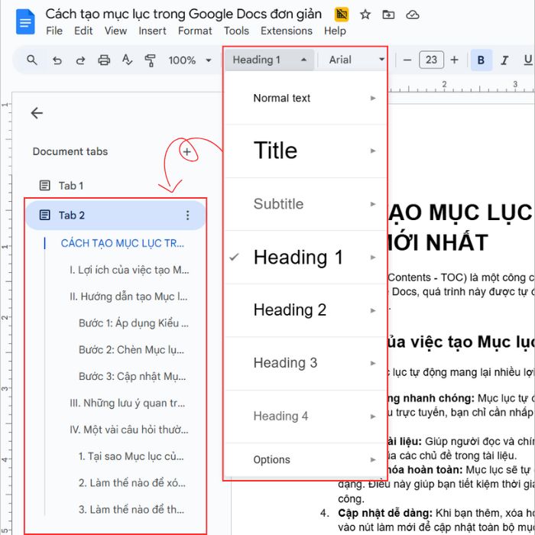This screenshot has height=535, width=535.
Task: Open the Help menu
Action: (x=335, y=31)
